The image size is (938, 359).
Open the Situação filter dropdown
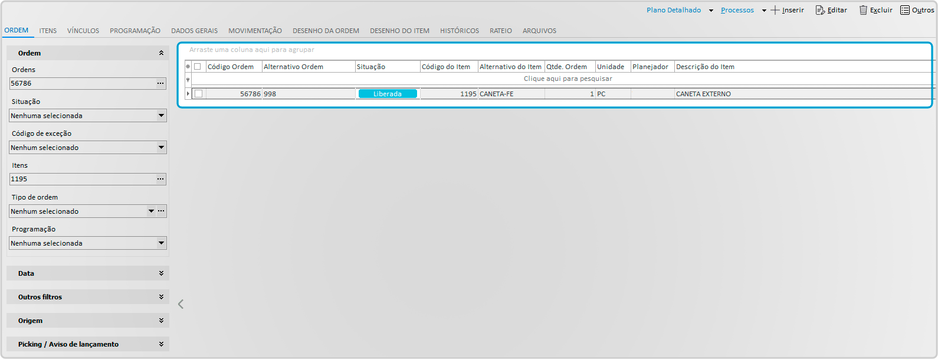tap(161, 116)
